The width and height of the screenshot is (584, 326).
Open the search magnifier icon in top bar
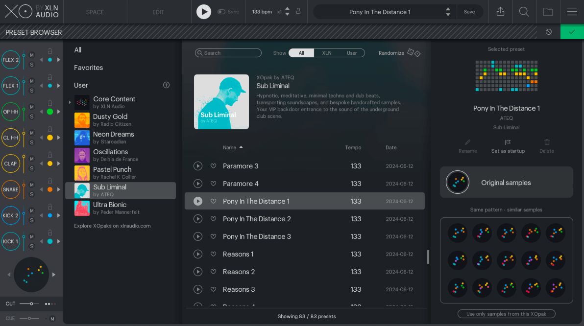coord(524,12)
